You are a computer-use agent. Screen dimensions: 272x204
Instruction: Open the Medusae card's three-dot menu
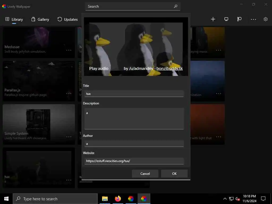point(69,50)
